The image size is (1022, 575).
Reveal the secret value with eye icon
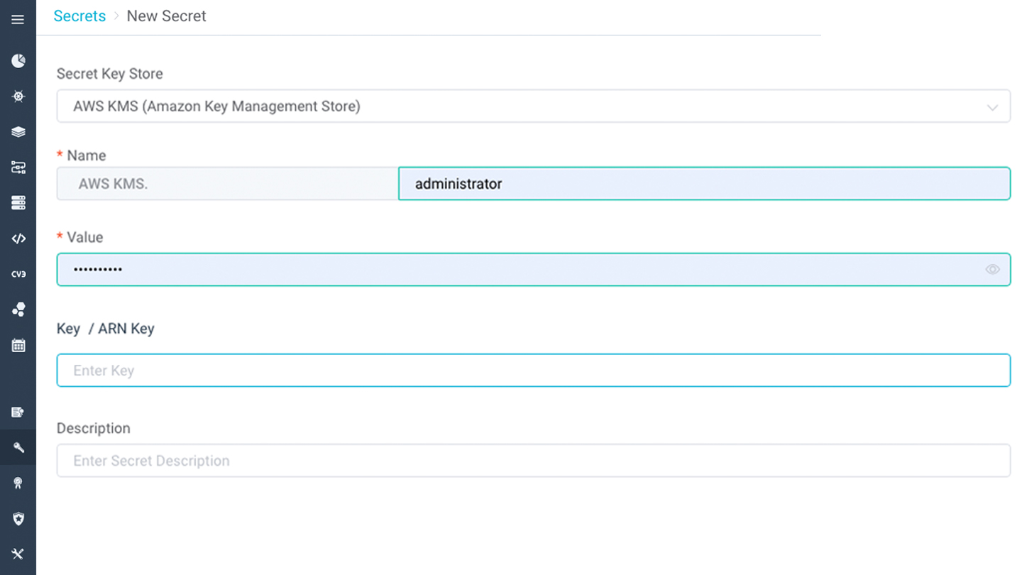tap(992, 270)
